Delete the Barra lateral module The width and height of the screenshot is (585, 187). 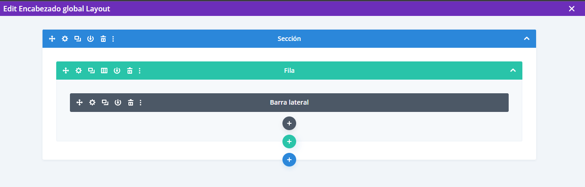(131, 102)
